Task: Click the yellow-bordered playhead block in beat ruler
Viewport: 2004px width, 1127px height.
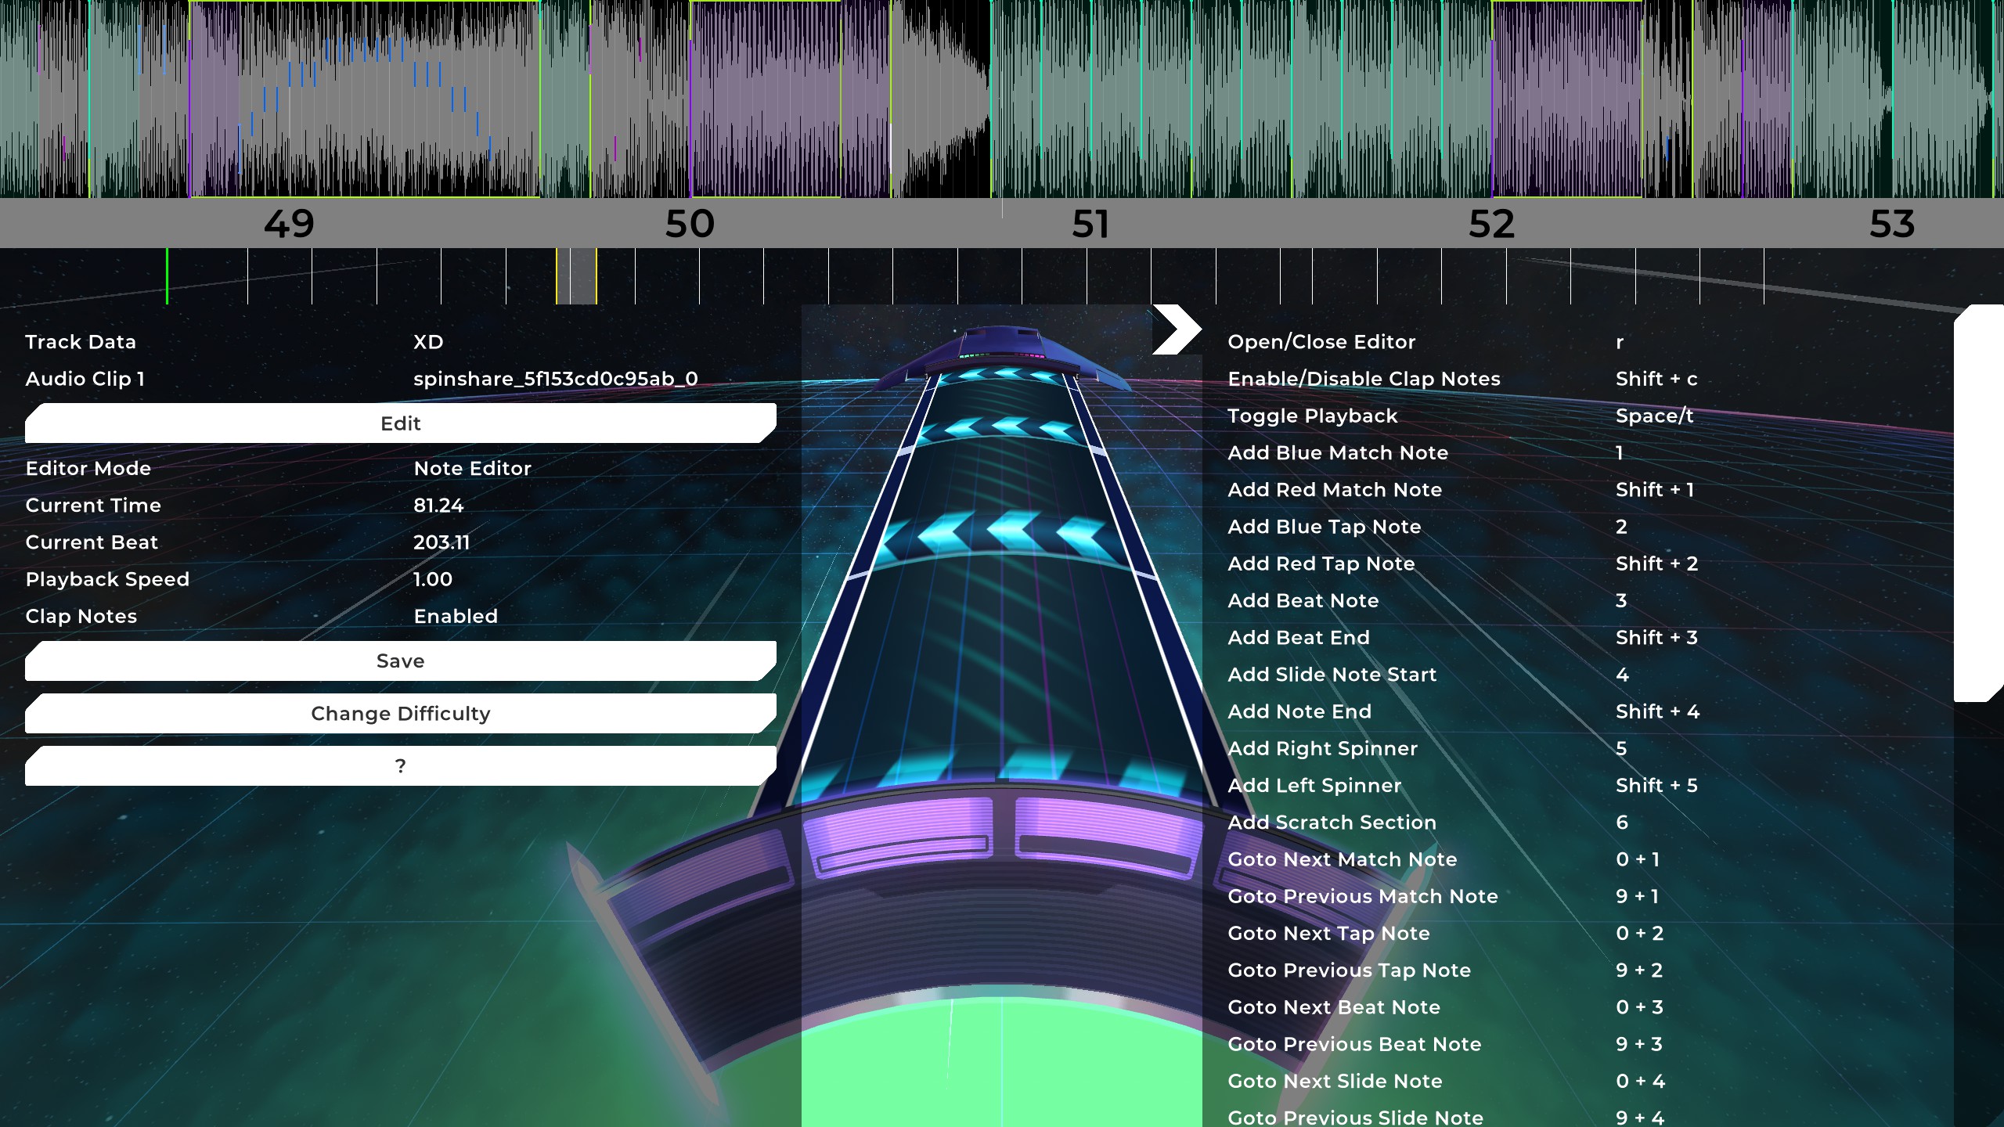Action: [577, 276]
